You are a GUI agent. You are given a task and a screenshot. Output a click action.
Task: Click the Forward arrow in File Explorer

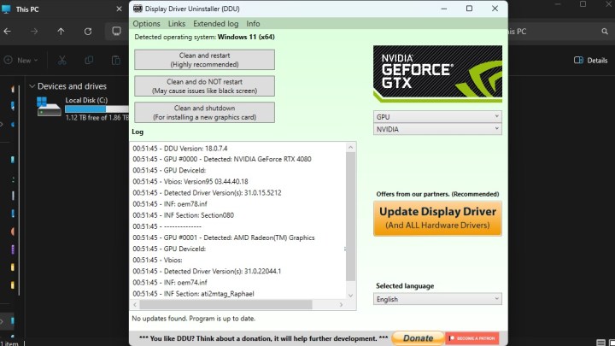(x=34, y=32)
